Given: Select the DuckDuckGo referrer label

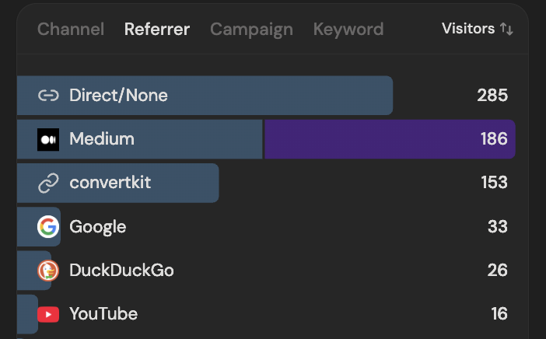Looking at the screenshot, I should tap(121, 271).
